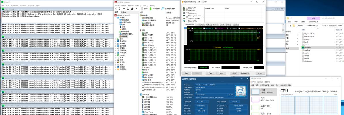Click the CPUID button in Stability Test
Screen dimensions: 344x115
[234, 73]
